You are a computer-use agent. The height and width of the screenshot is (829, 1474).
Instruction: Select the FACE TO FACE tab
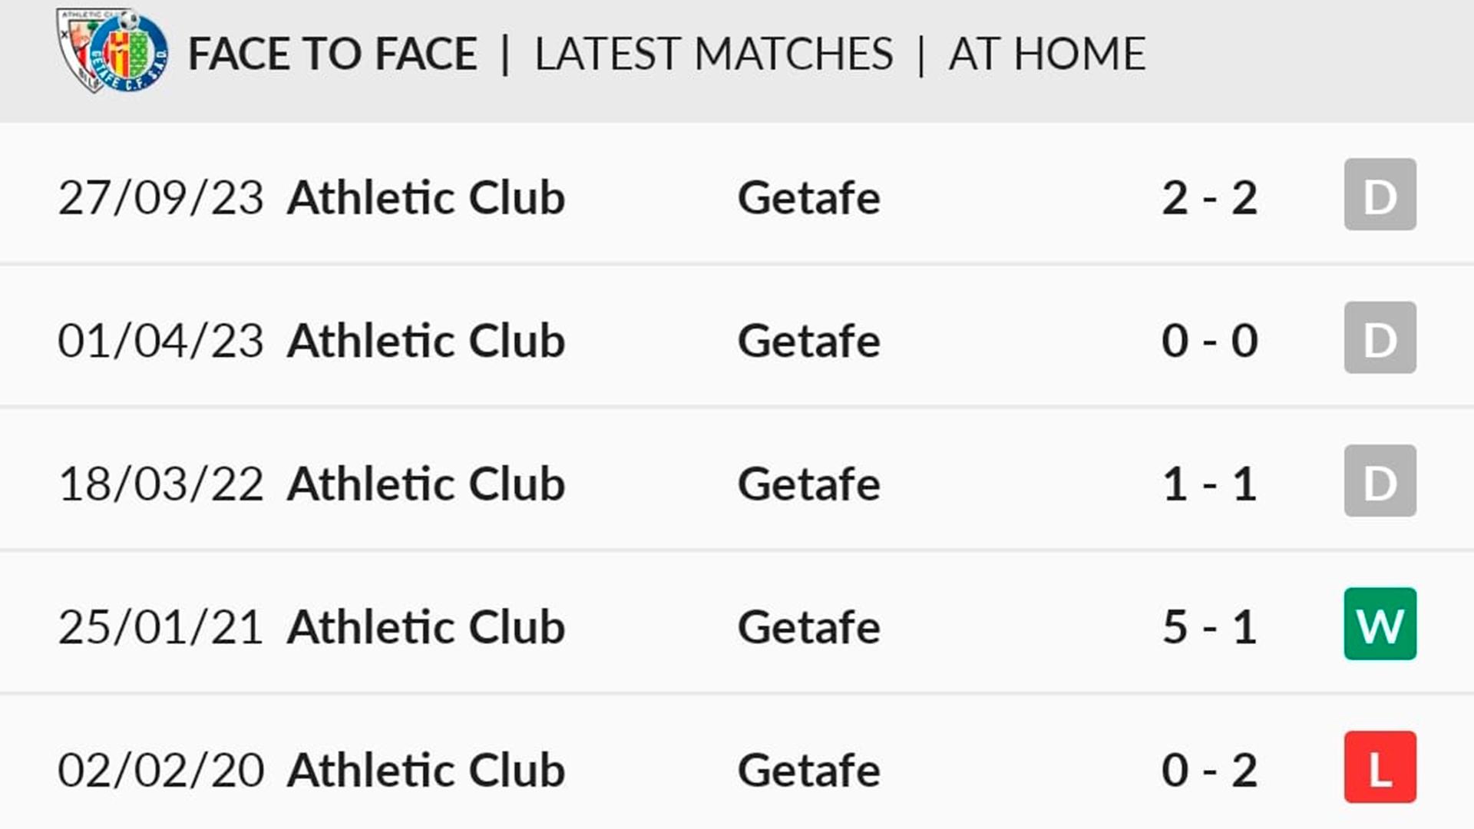point(332,54)
